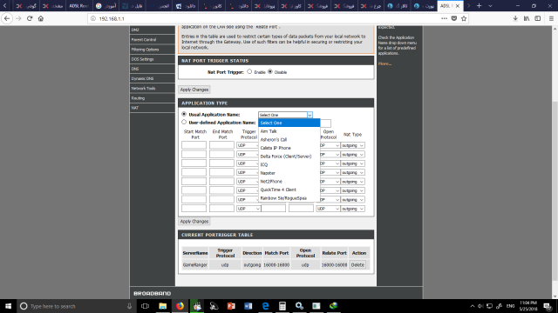The image size is (558, 313).
Task: Open the browser home page icon
Action: coord(41,18)
